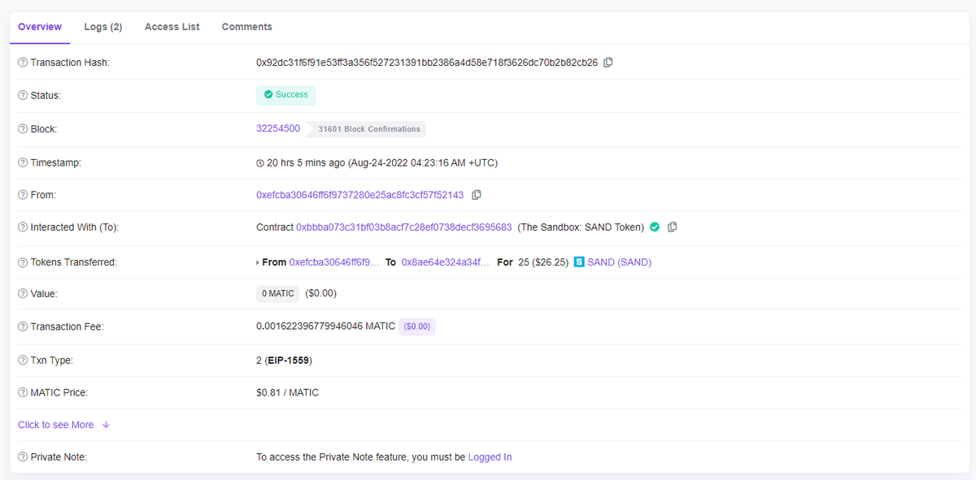The image size is (976, 480).
Task: Expand Click to see More
Action: (x=63, y=425)
